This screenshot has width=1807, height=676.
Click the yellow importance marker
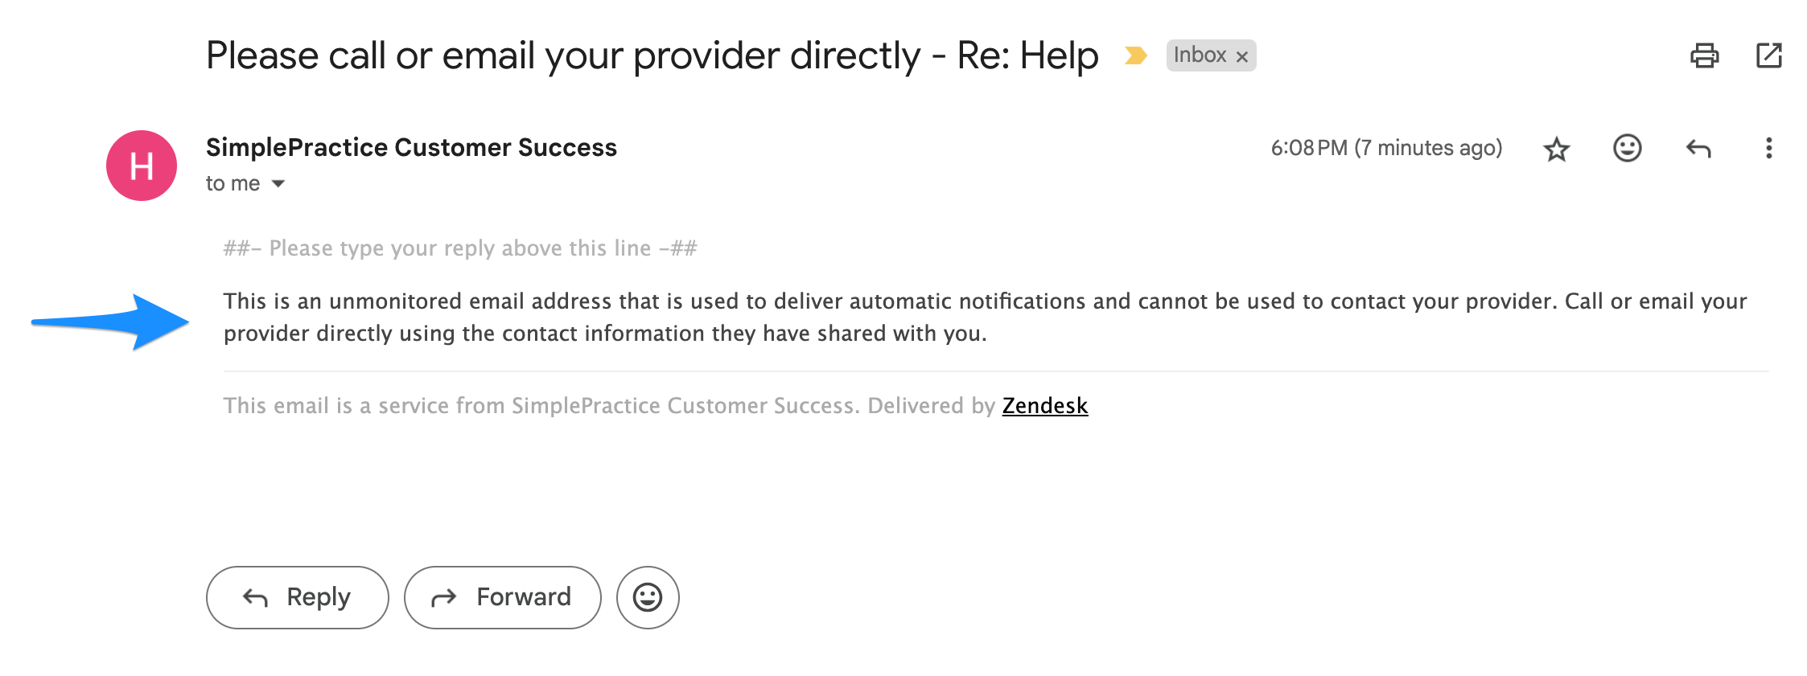[x=1135, y=55]
